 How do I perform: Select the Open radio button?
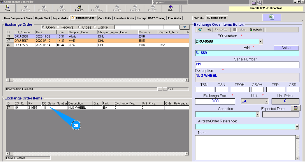pyautogui.click(x=43, y=27)
